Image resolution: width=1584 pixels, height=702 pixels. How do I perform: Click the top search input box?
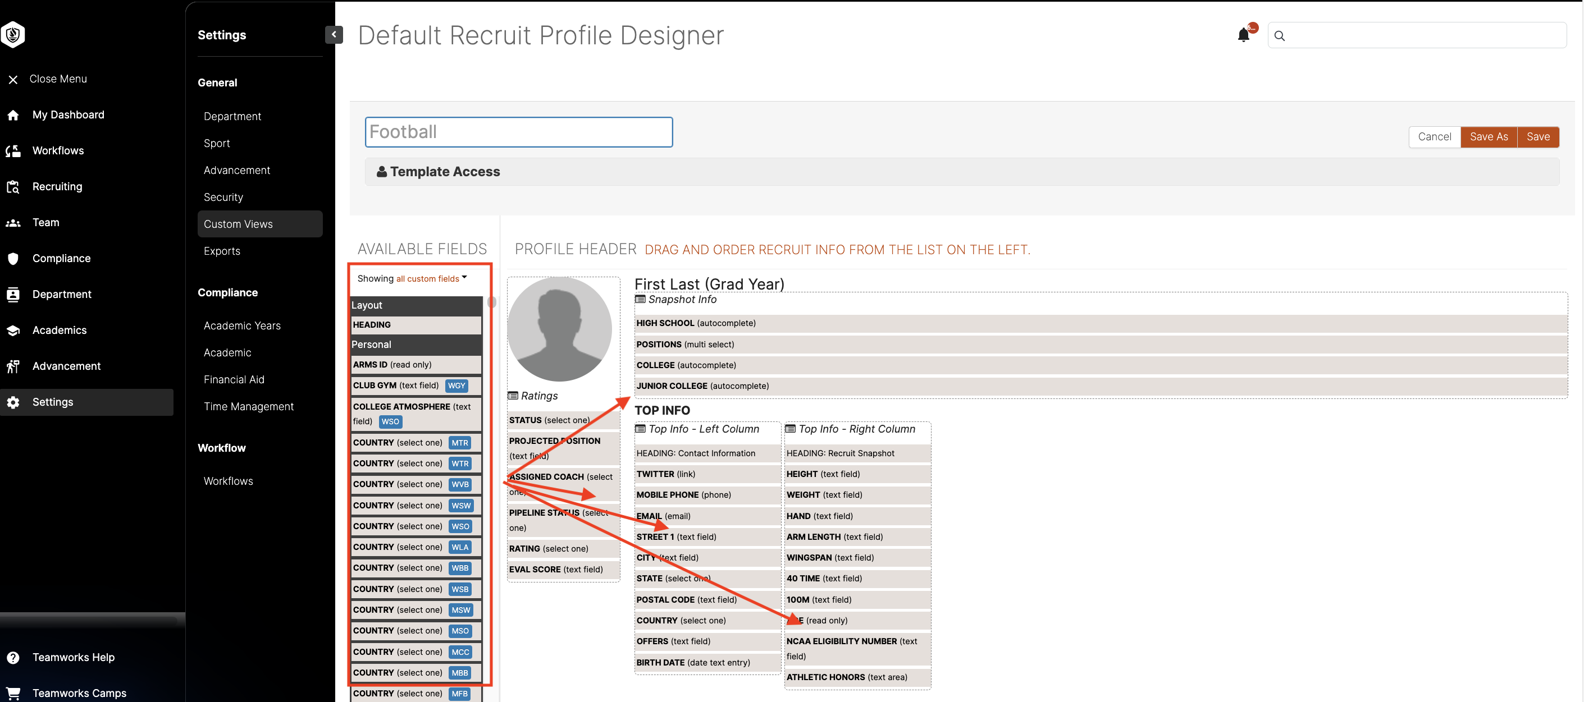pos(1417,36)
